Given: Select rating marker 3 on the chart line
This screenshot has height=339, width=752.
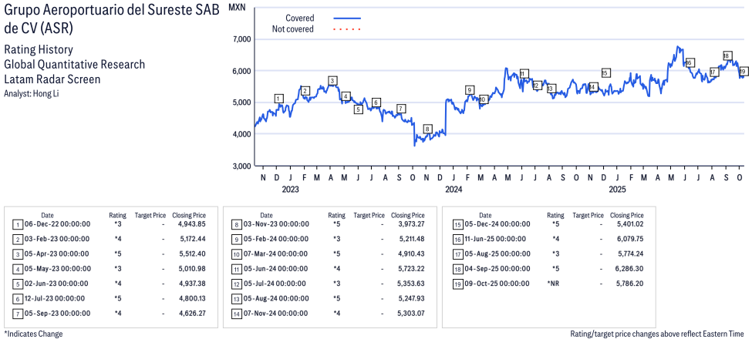Looking at the screenshot, I should 332,81.
